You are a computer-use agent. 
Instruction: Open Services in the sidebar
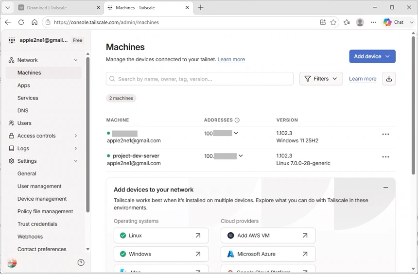(x=28, y=98)
